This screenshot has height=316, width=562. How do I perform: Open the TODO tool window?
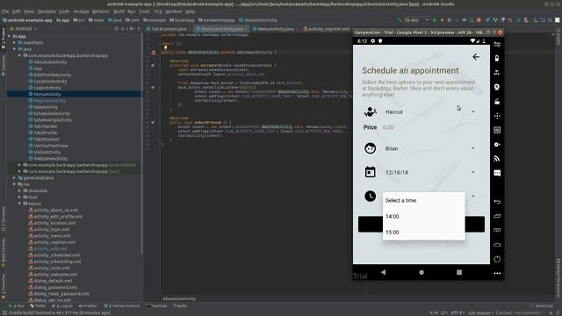coord(38,306)
